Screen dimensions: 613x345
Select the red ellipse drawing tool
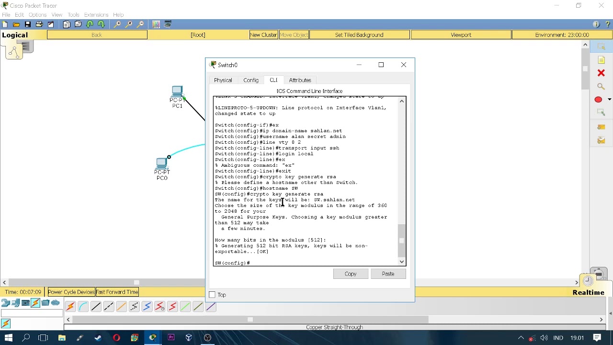point(598,100)
